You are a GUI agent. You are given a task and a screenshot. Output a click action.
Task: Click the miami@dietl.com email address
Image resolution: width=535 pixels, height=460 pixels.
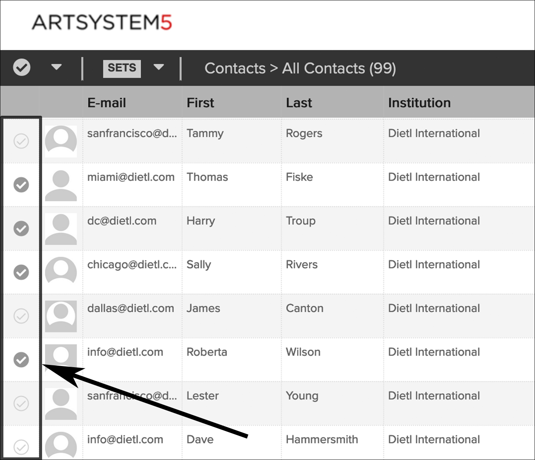pos(131,177)
